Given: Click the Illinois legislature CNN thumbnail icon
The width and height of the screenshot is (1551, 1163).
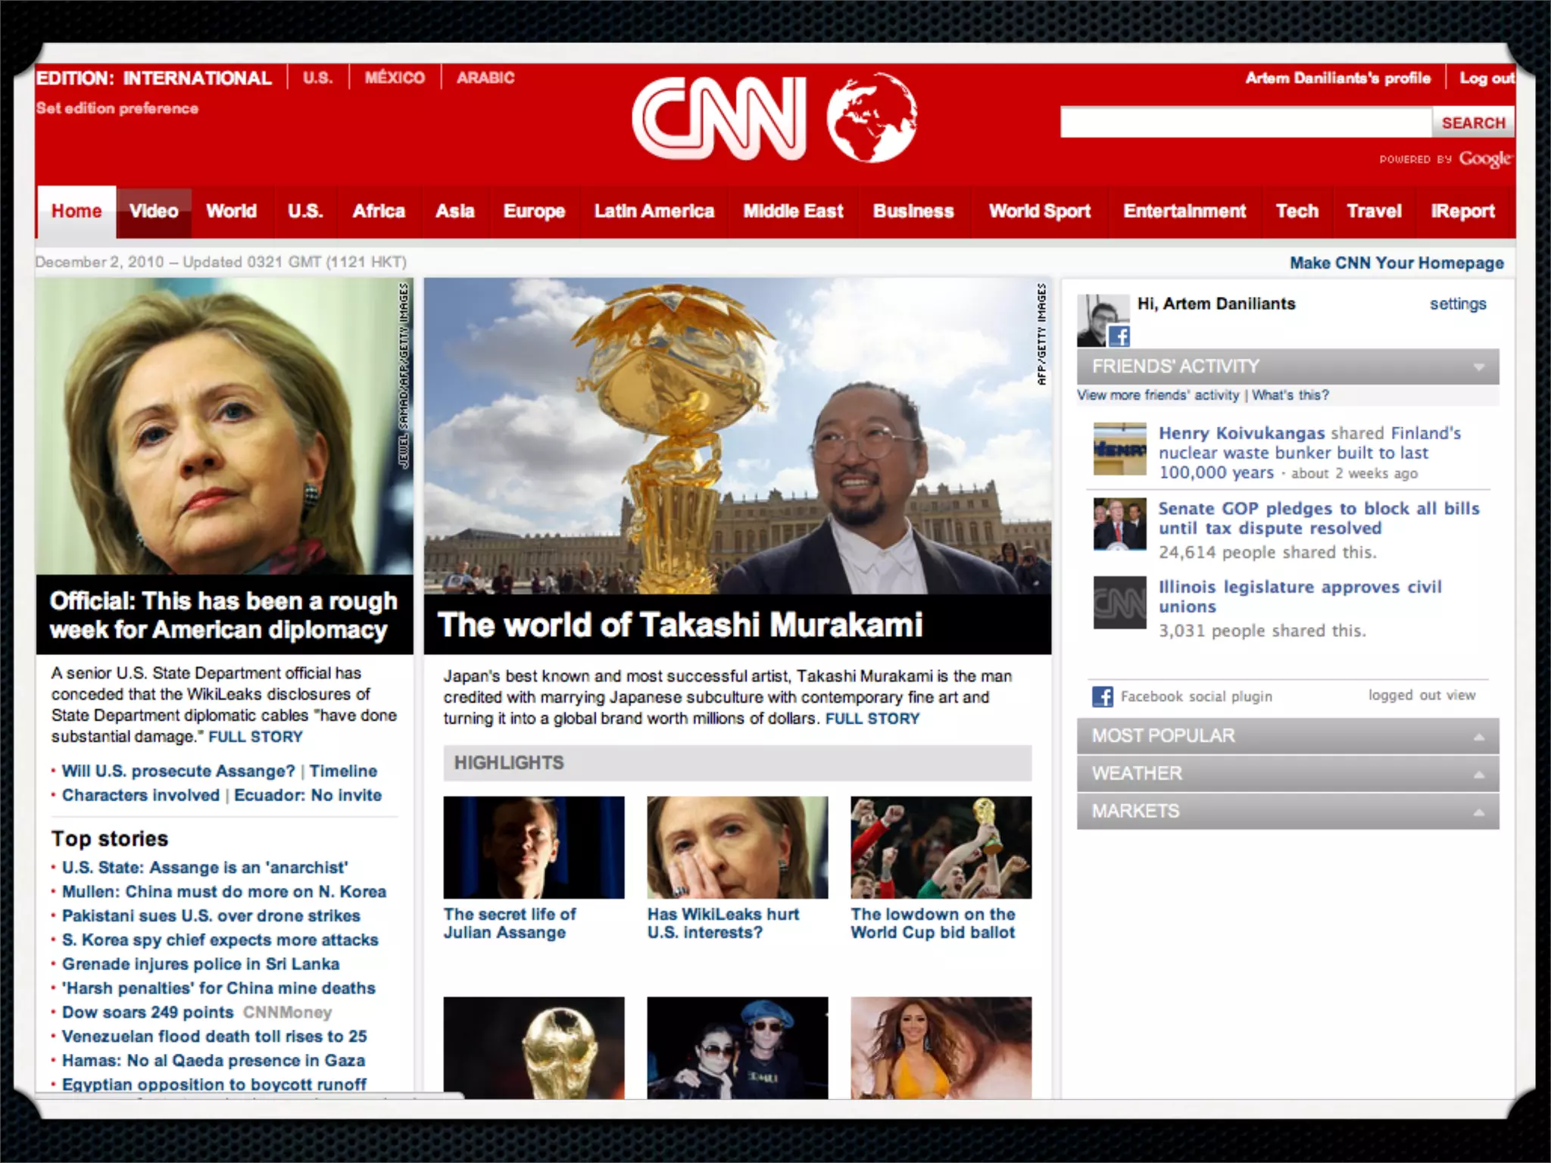Looking at the screenshot, I should tap(1119, 603).
